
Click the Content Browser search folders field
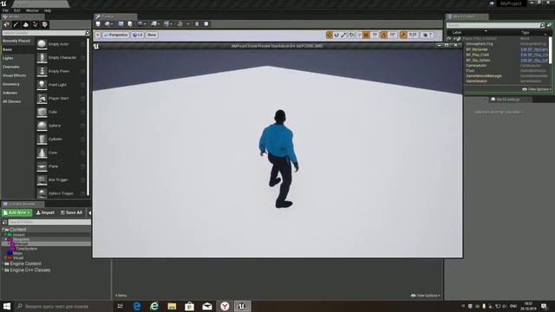49,222
